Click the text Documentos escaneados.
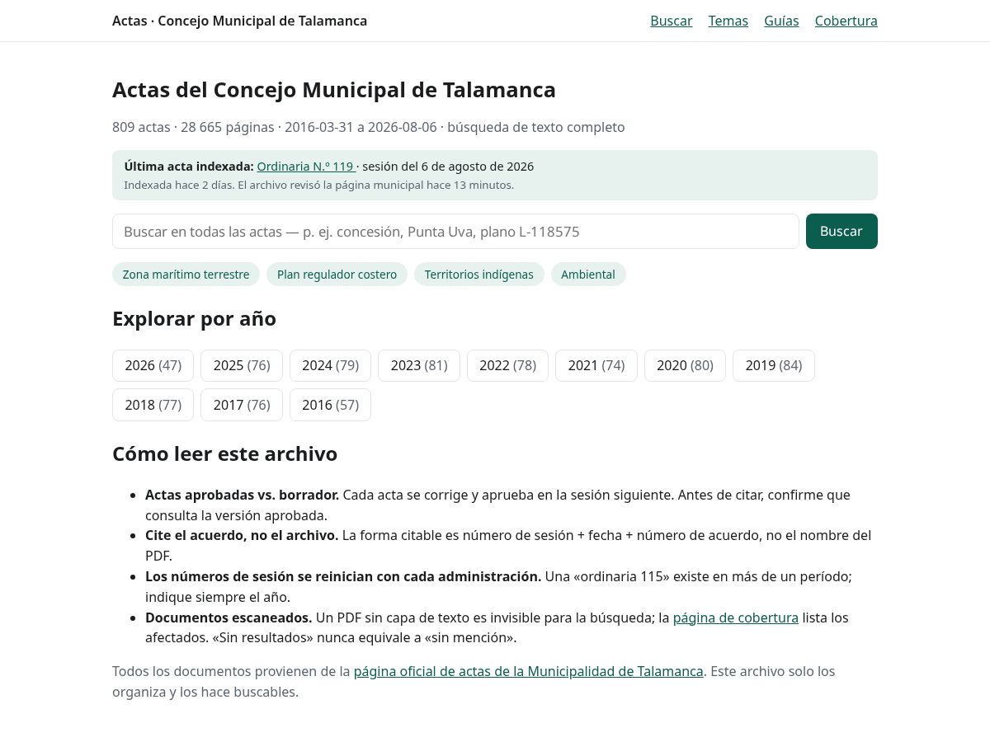Image resolution: width=990 pixels, height=742 pixels. tap(229, 618)
